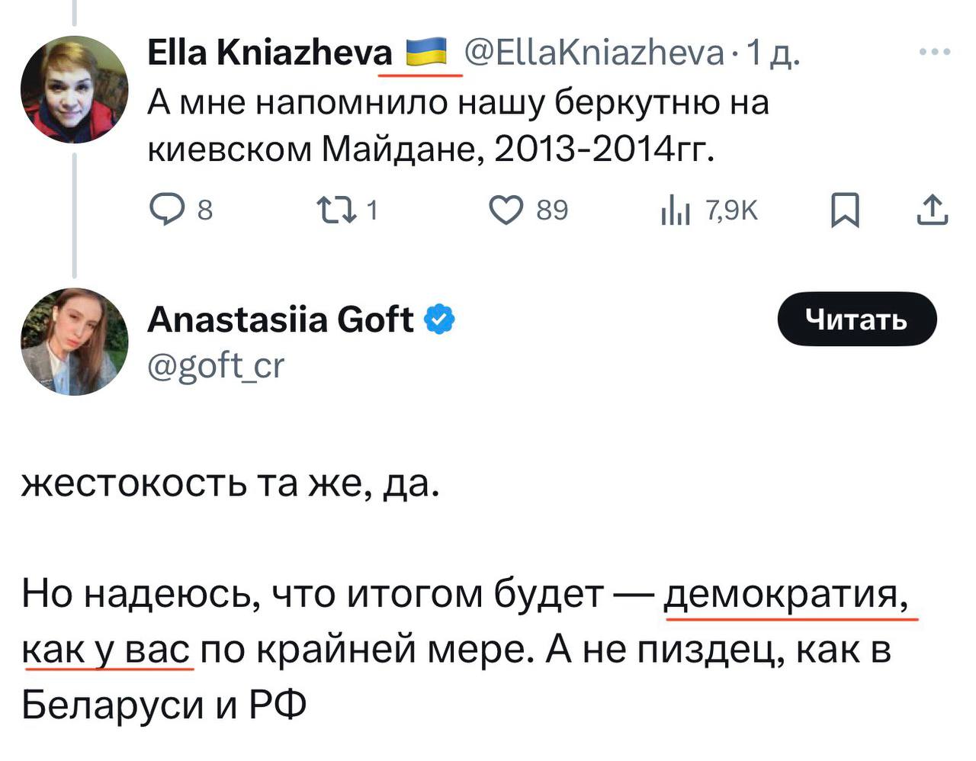This screenshot has height=761, width=976.
Task: Visit the Ella Kniazheva display name link
Action: point(270,53)
